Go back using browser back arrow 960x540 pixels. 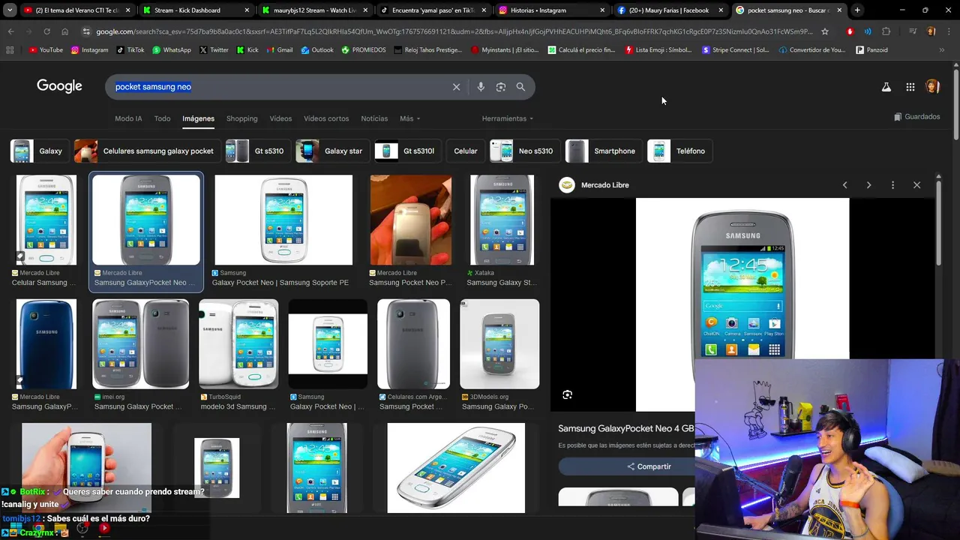[10, 31]
